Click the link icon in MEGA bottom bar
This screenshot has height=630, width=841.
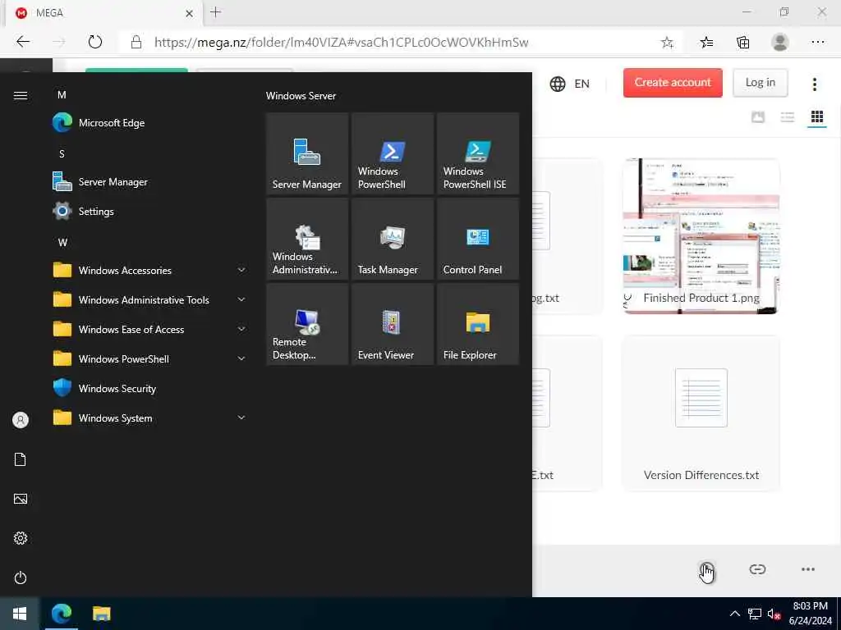(x=757, y=569)
